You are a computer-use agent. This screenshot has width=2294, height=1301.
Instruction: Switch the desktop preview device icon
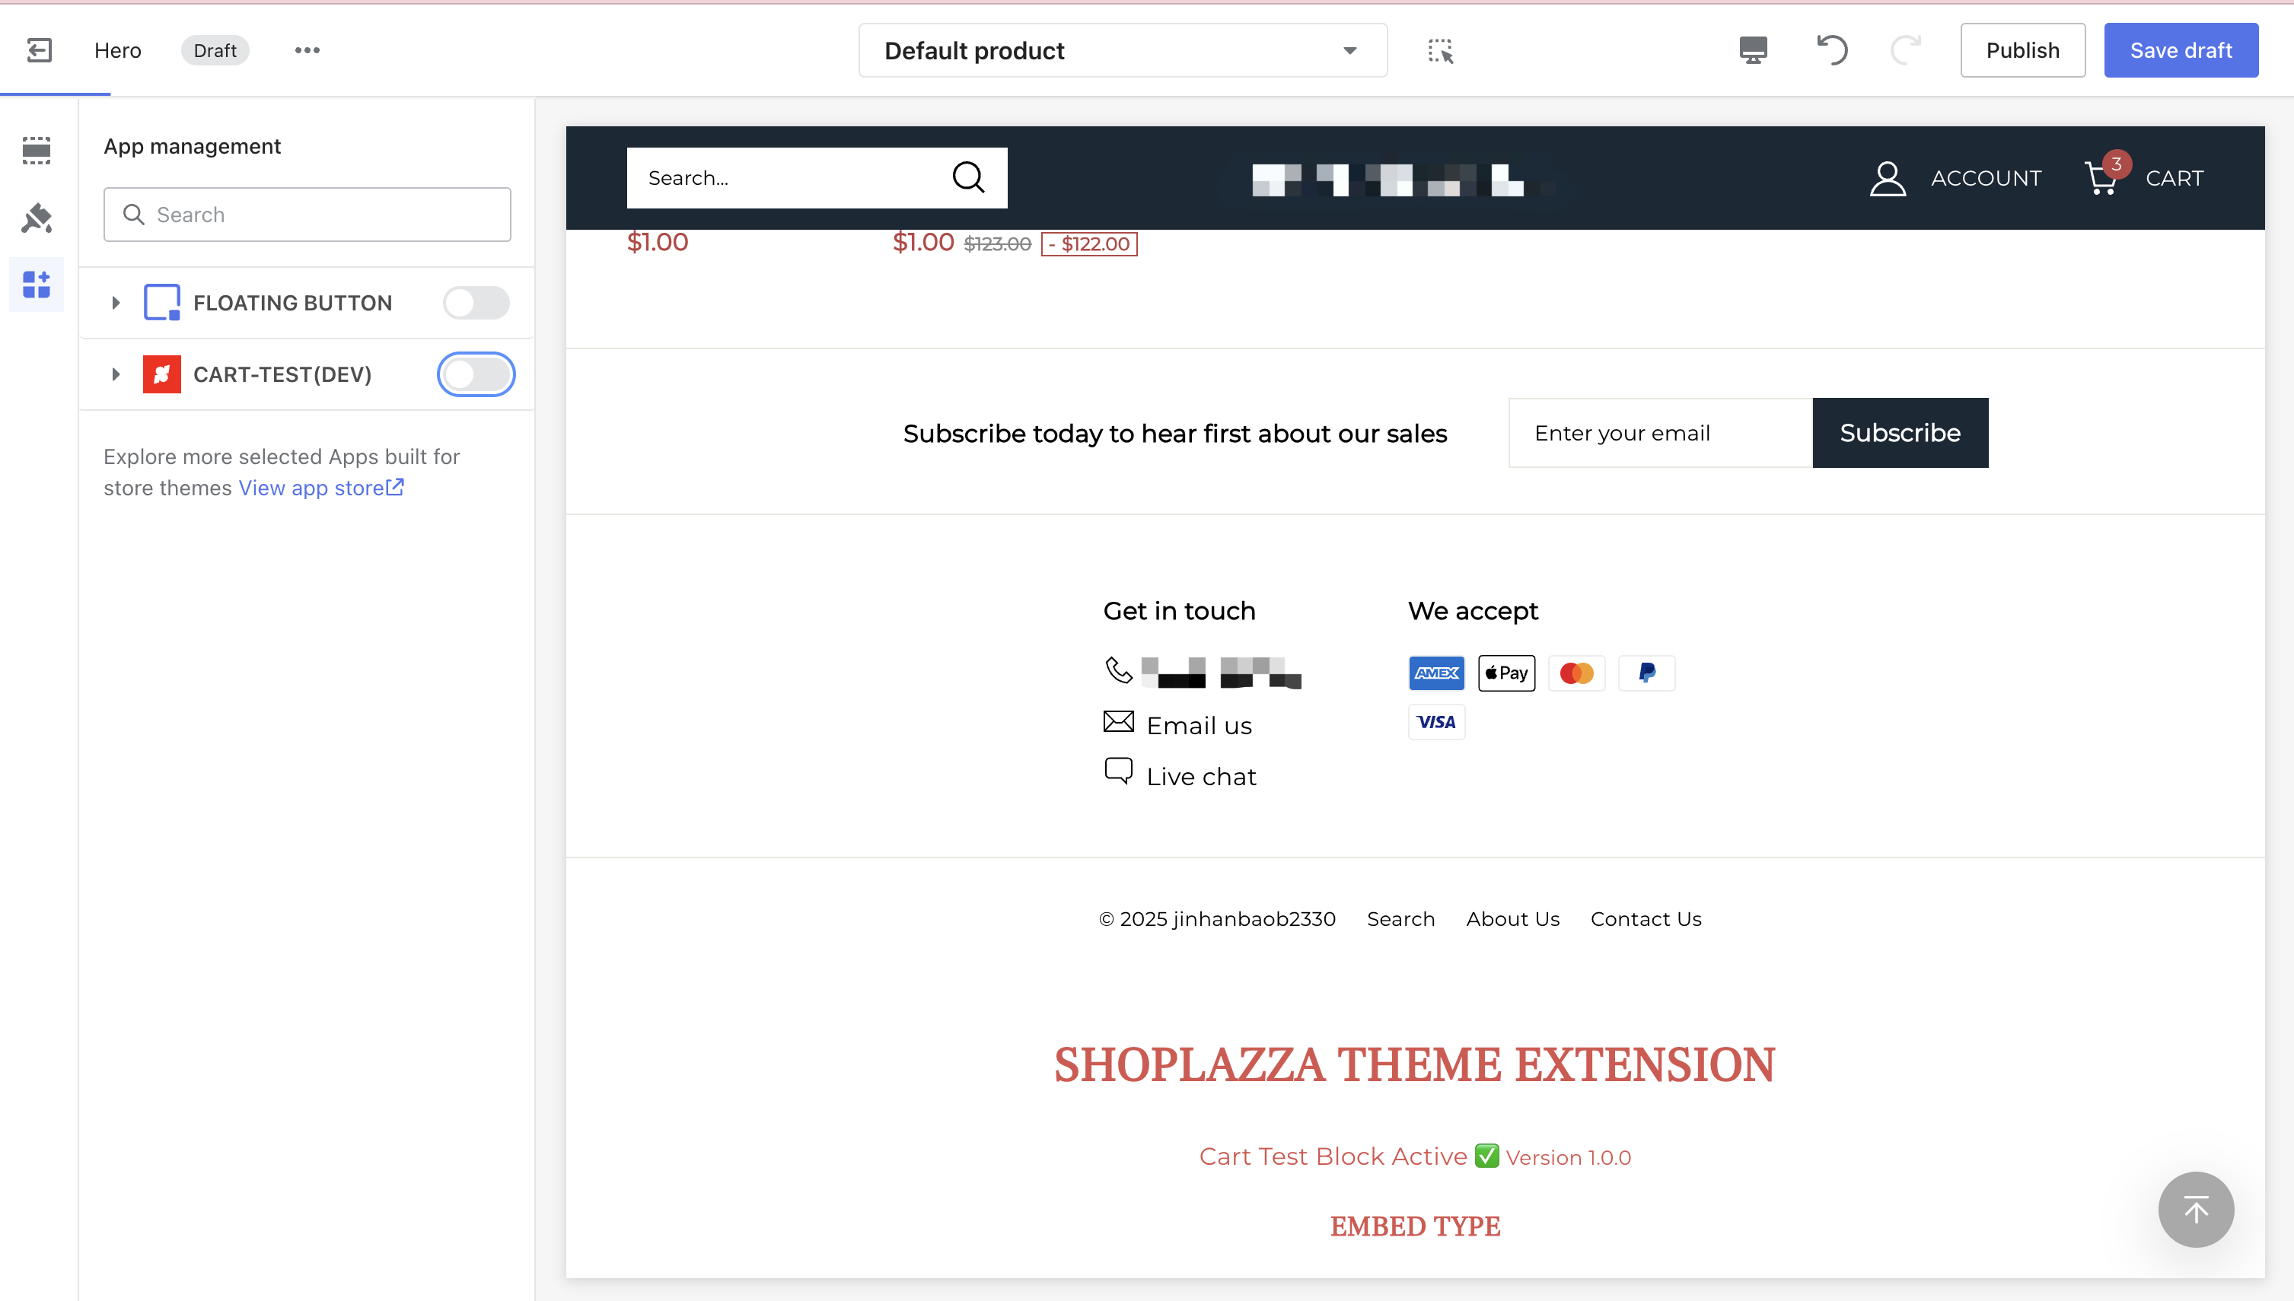(1754, 50)
